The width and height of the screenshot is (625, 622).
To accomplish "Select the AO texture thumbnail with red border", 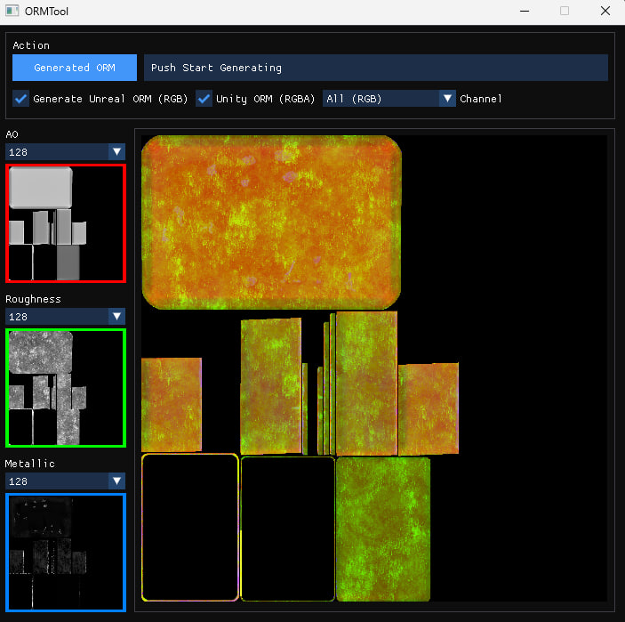I will click(x=66, y=223).
